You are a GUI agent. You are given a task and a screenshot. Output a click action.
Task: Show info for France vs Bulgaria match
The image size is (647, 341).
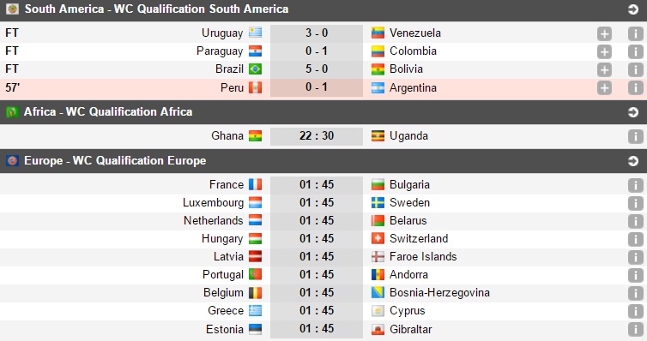pos(636,185)
